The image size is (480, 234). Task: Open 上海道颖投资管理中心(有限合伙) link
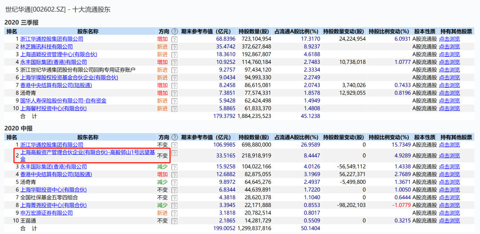pos(59,55)
